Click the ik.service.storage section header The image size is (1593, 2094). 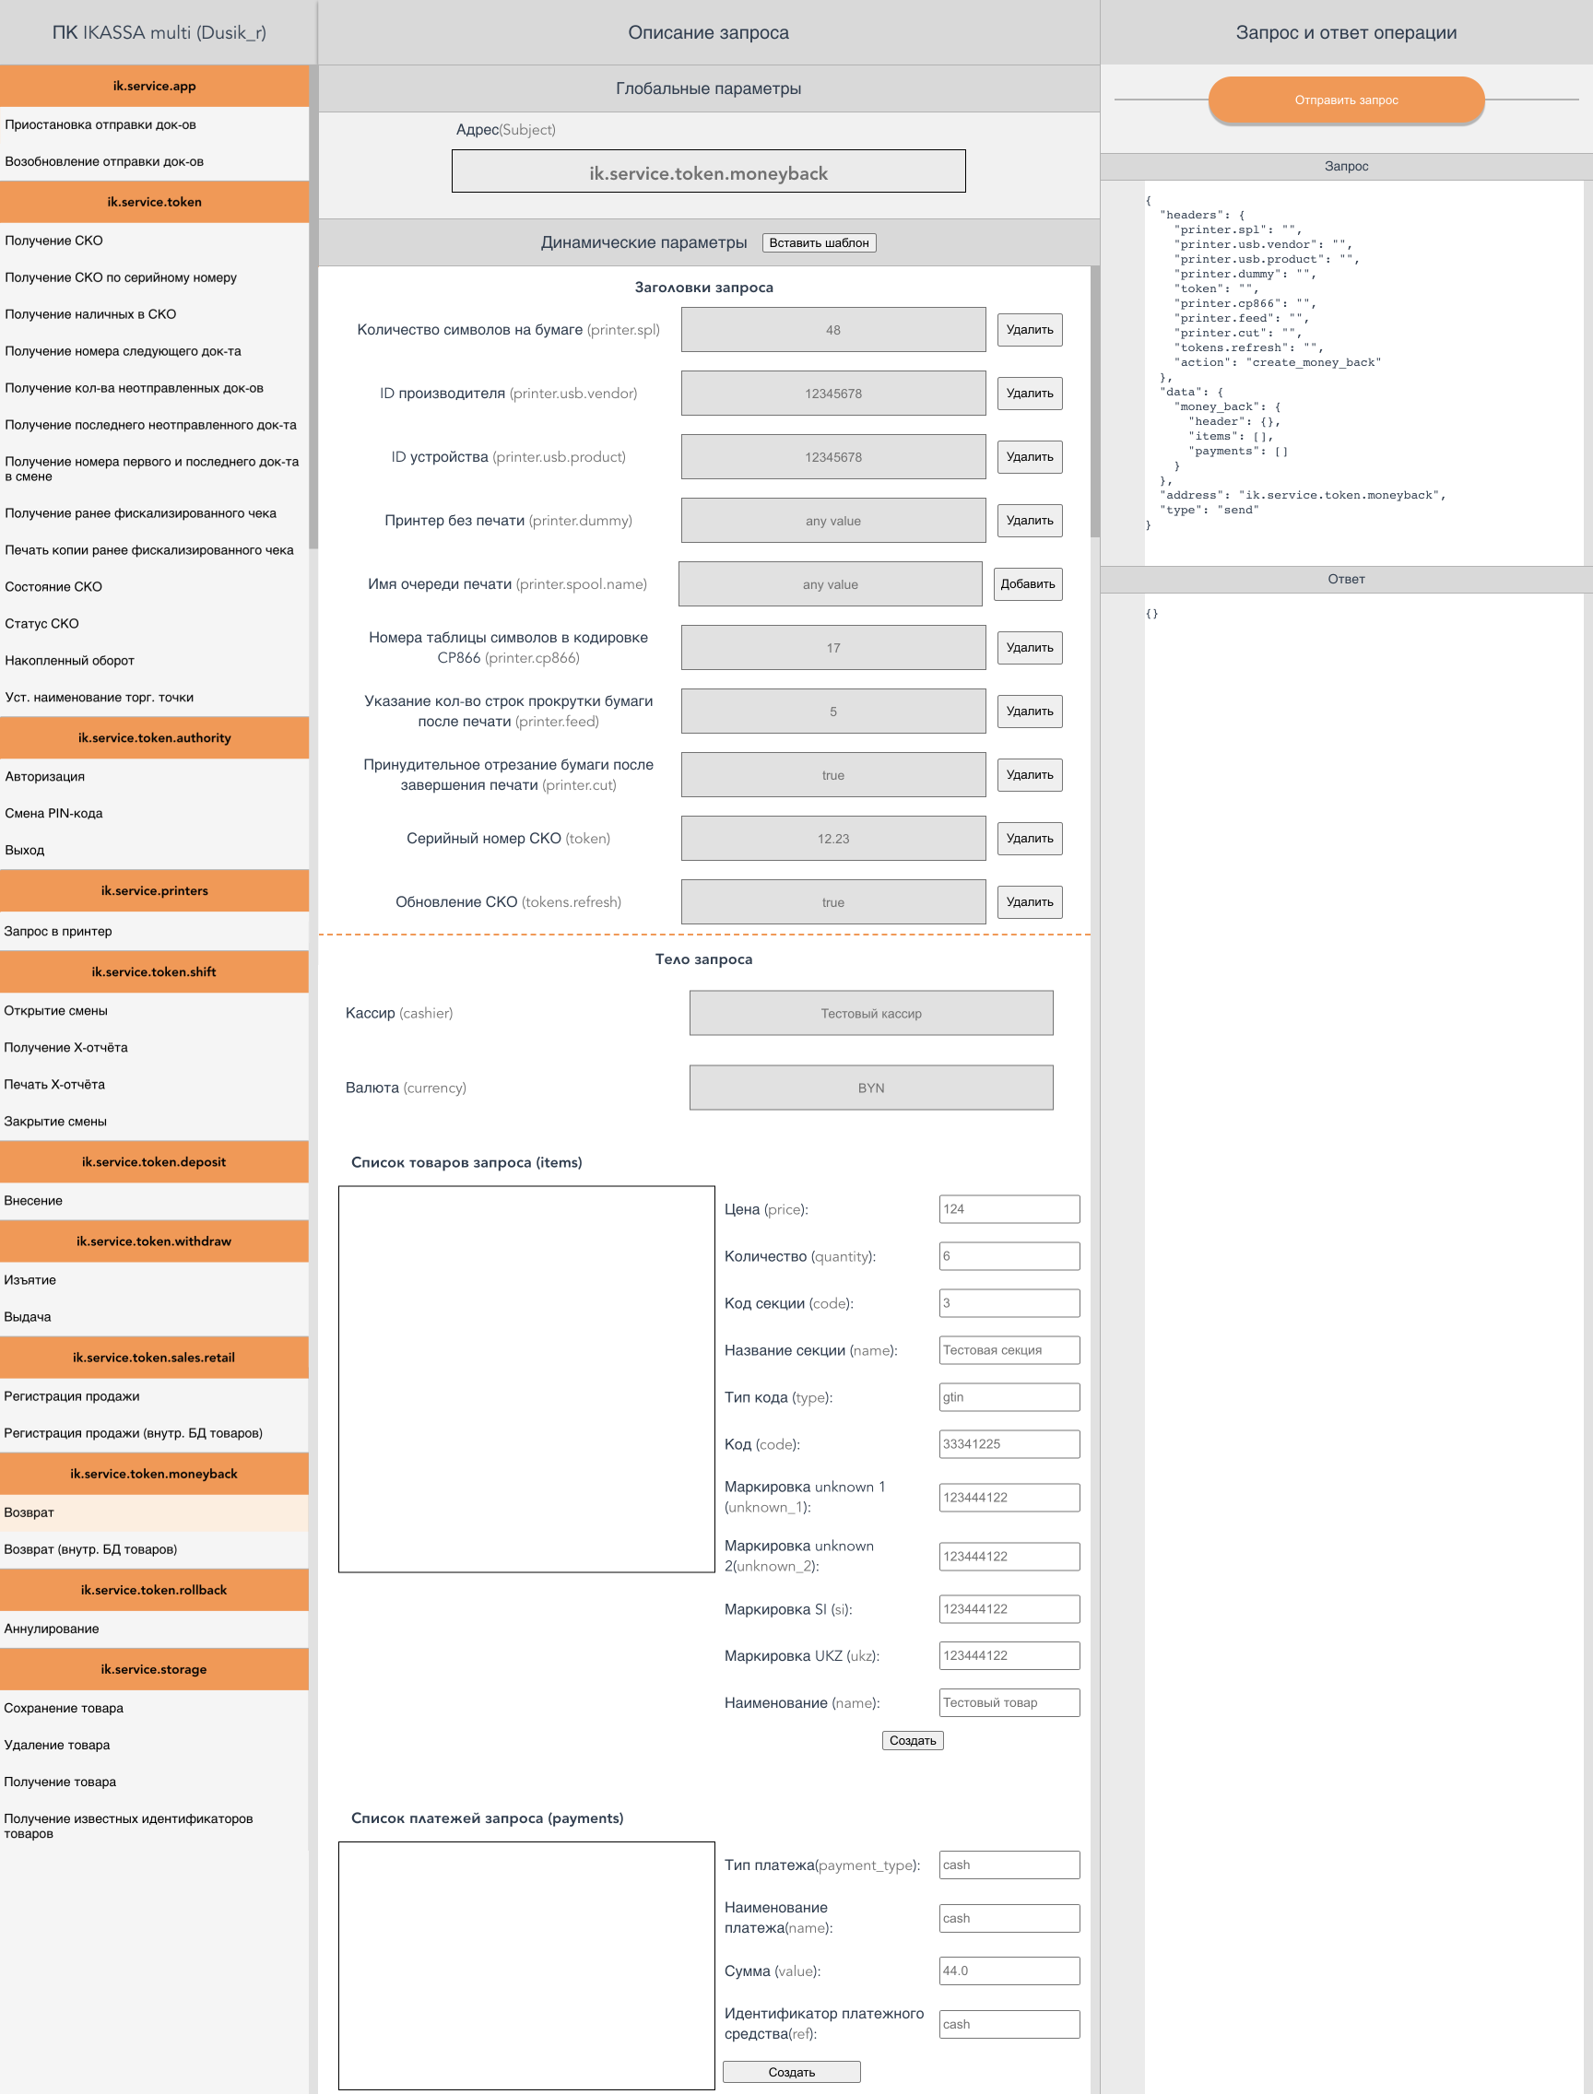click(x=154, y=1669)
